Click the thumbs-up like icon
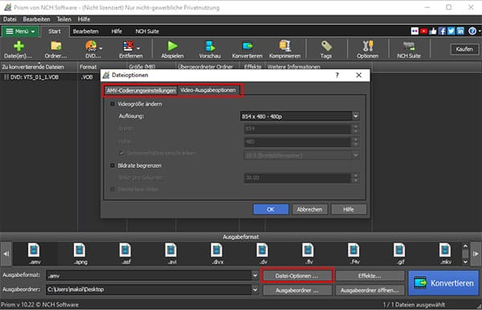 (x=433, y=31)
